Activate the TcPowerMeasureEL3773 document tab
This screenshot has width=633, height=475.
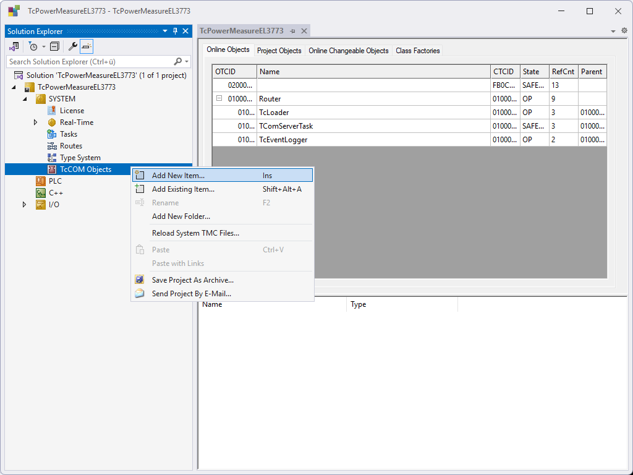point(242,31)
